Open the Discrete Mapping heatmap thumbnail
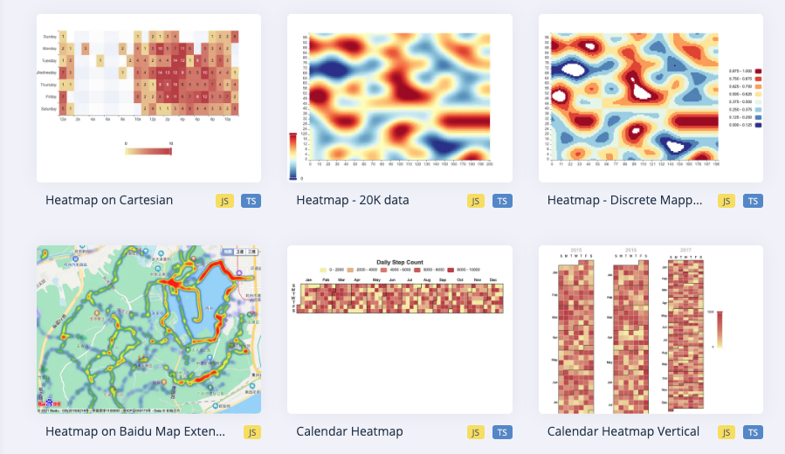 (651, 98)
